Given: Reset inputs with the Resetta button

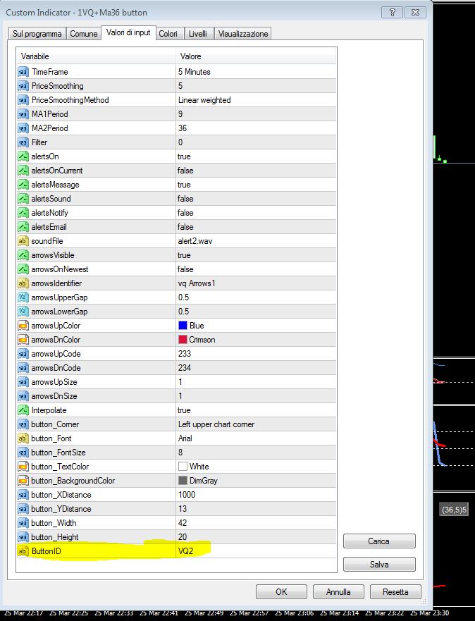Looking at the screenshot, I should [395, 592].
